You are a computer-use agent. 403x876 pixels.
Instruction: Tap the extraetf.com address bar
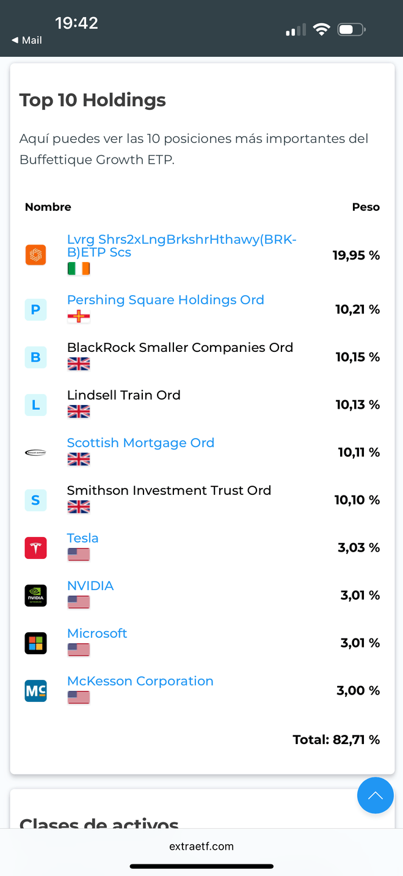click(201, 847)
